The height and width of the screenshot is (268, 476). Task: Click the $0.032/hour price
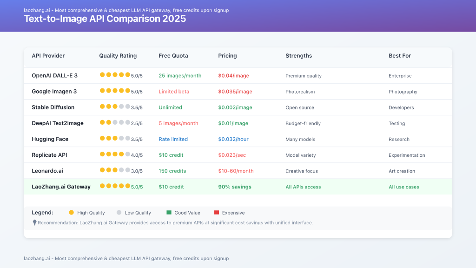click(x=233, y=139)
